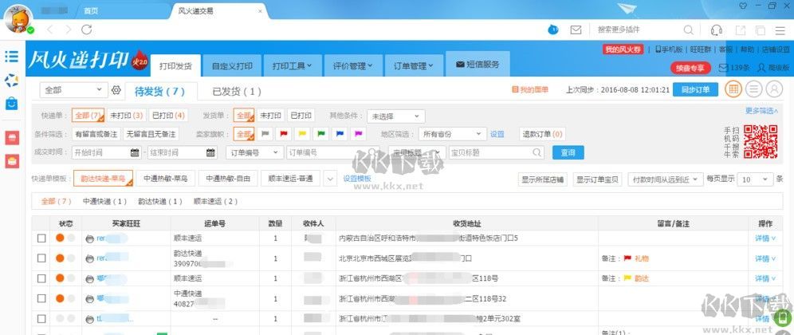Open customer service headset icon
794x335 pixels.
[x=717, y=30]
